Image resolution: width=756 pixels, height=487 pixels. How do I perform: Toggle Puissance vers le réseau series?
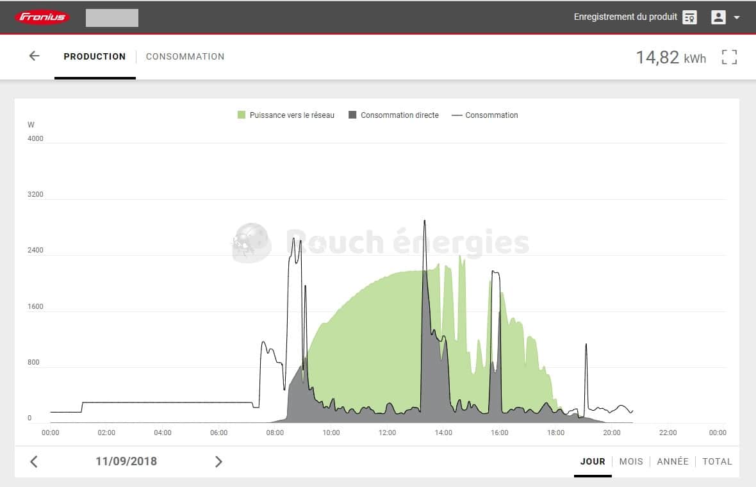coord(292,115)
